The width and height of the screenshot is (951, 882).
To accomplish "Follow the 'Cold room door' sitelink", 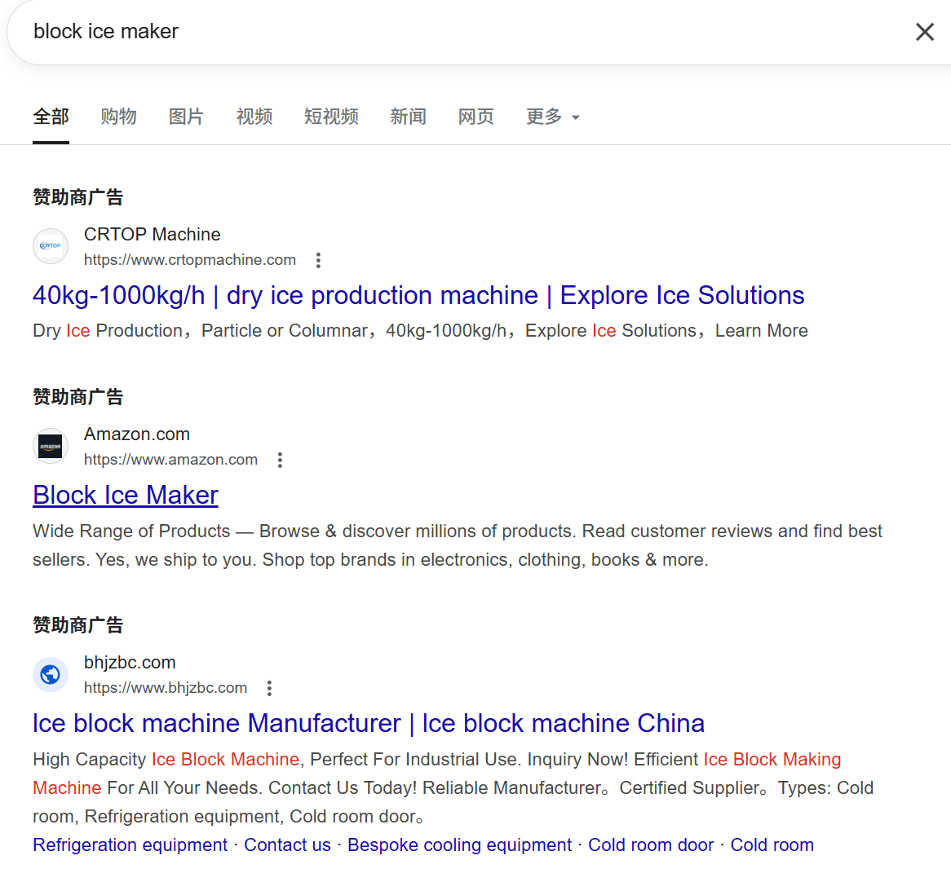I will [651, 845].
